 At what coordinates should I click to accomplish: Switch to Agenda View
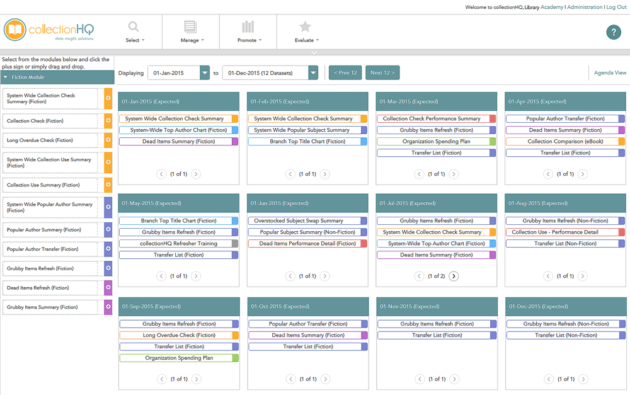pyautogui.click(x=610, y=73)
